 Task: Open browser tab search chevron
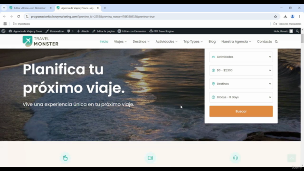(x=4, y=8)
